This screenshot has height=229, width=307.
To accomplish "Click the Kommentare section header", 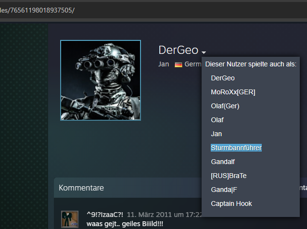I will coord(81,188).
